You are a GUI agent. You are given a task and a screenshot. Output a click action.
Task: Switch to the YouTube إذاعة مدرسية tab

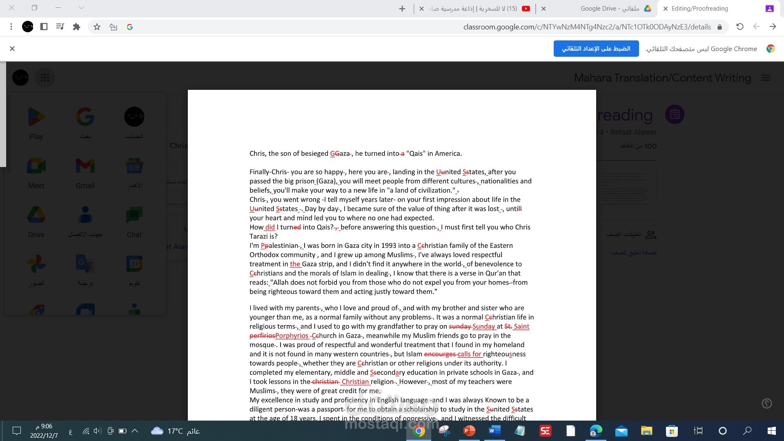coord(474,8)
